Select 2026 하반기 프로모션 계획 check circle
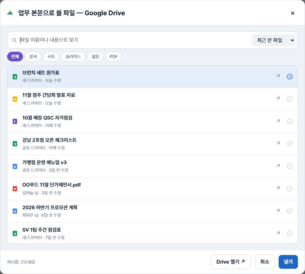The image size is (305, 274). click(290, 211)
